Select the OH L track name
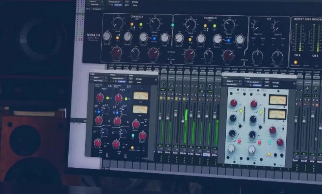322x194 pixels. (159, 152)
